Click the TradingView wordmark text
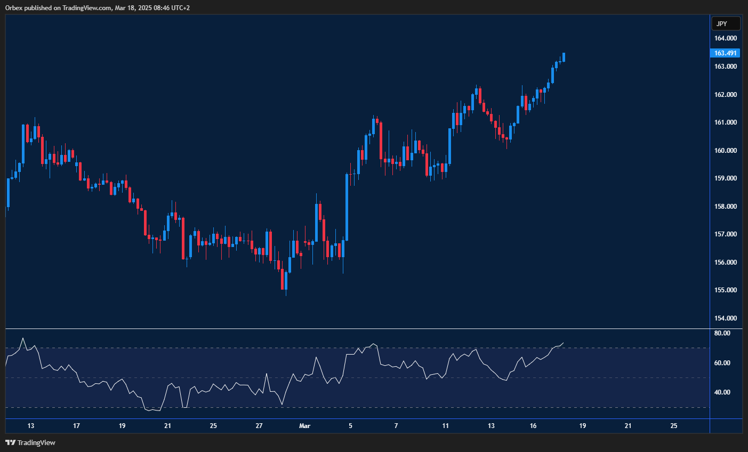Viewport: 748px width, 452px height. 38,442
